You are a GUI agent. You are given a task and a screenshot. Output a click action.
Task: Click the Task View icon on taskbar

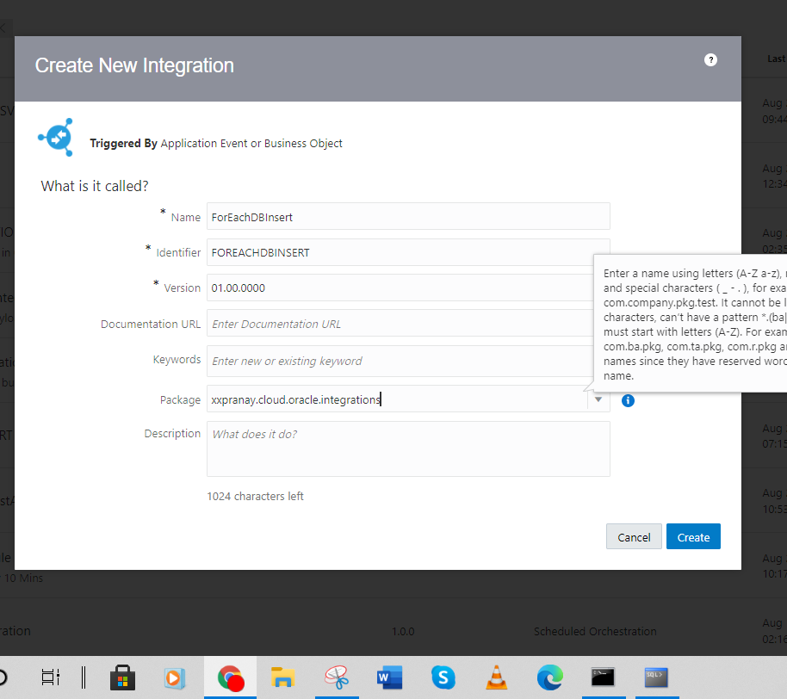pos(50,677)
